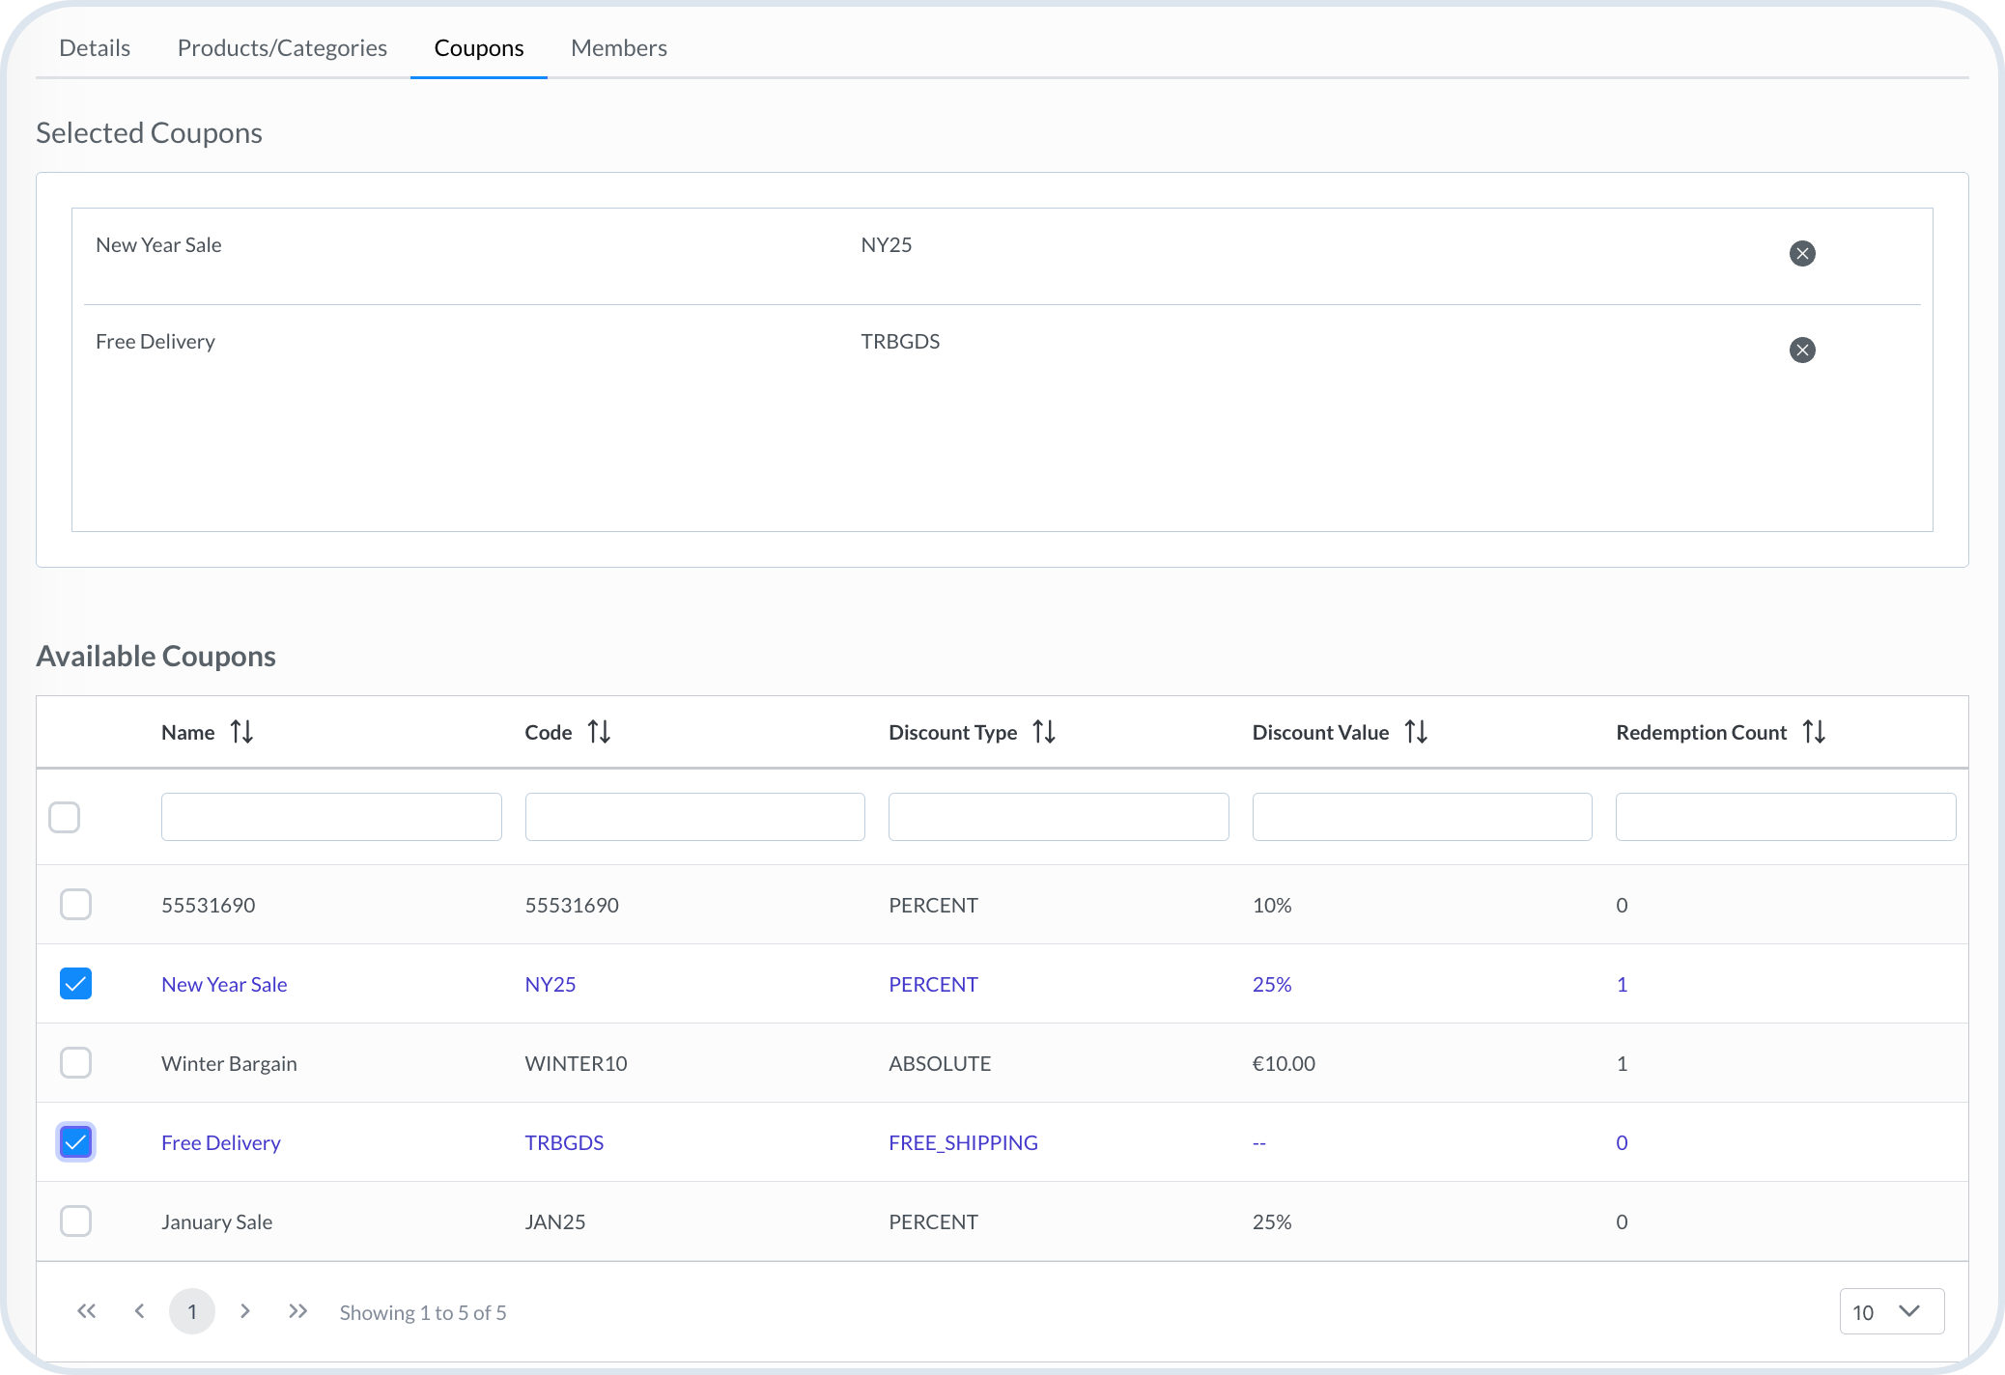Sort by Discount Value column
The width and height of the screenshot is (2005, 1375).
point(1416,732)
